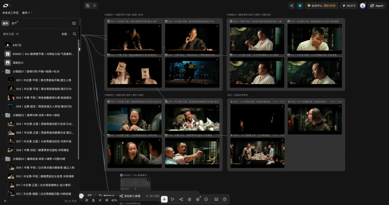Viewport: 389px width, 205px height.
Task: Click the 36,073 credits button
Action: pyautogui.click(x=349, y=5)
